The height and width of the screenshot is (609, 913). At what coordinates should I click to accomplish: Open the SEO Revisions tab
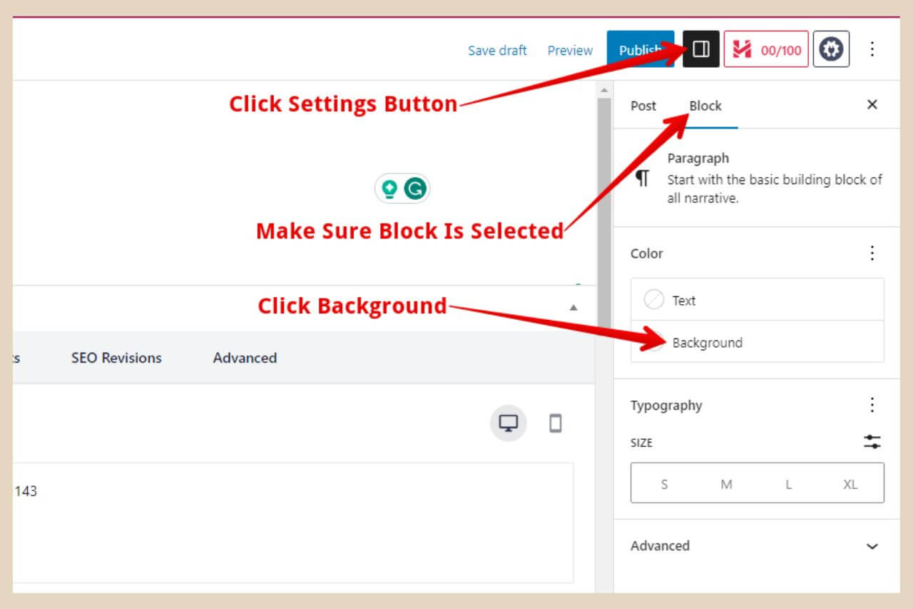(116, 358)
